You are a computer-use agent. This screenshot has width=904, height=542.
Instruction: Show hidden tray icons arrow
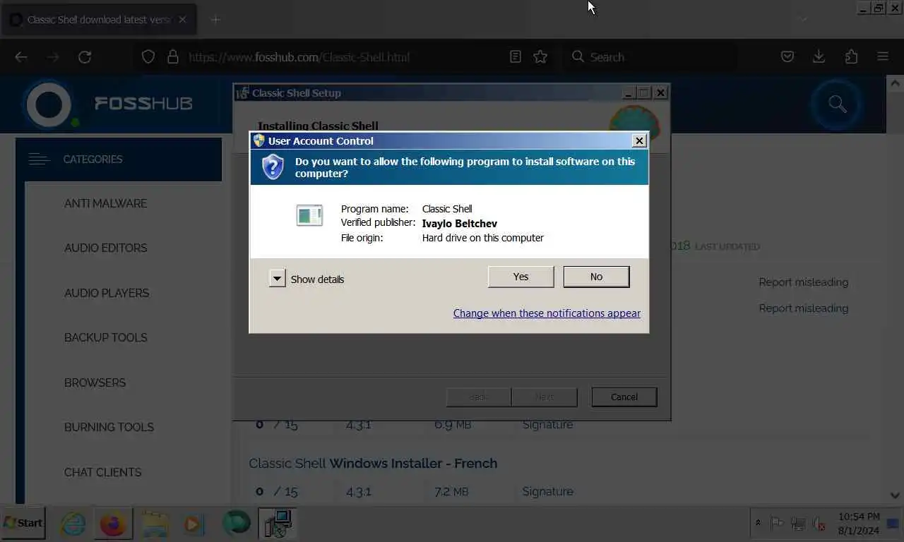tap(758, 523)
